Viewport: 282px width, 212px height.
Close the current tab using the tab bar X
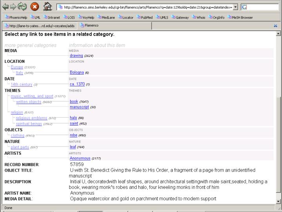point(276,26)
